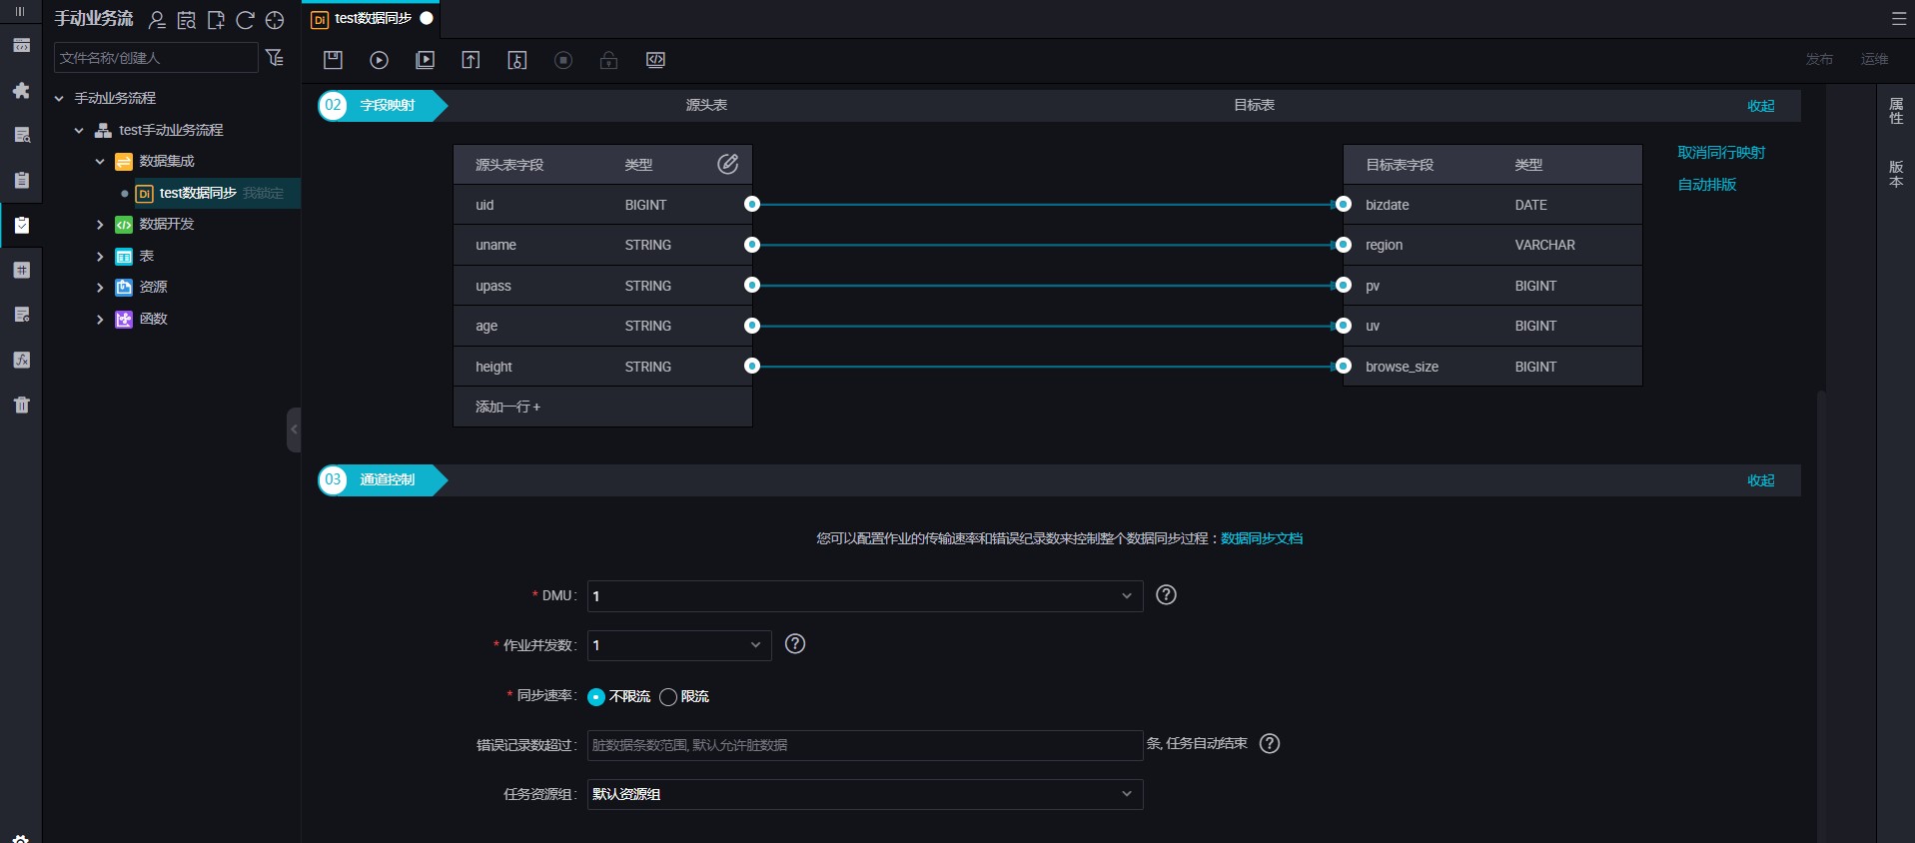Open the DMU dropdown

pos(864,596)
